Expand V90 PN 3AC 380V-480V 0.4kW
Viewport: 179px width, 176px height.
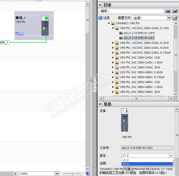pyautogui.click(x=113, y=72)
